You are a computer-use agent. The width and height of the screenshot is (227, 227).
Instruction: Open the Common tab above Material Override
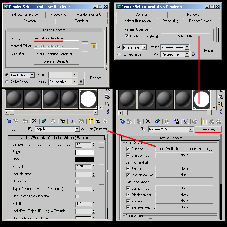(142, 15)
